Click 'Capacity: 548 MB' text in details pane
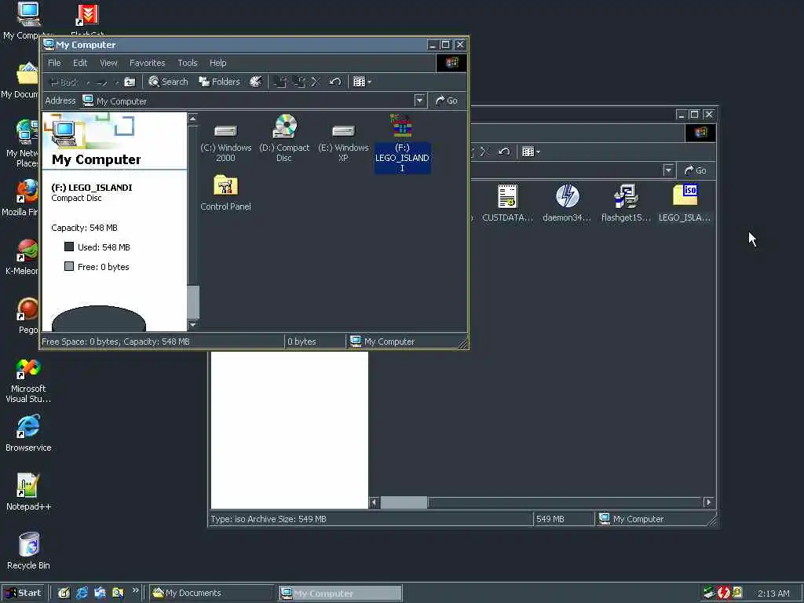The width and height of the screenshot is (804, 603). pos(84,228)
